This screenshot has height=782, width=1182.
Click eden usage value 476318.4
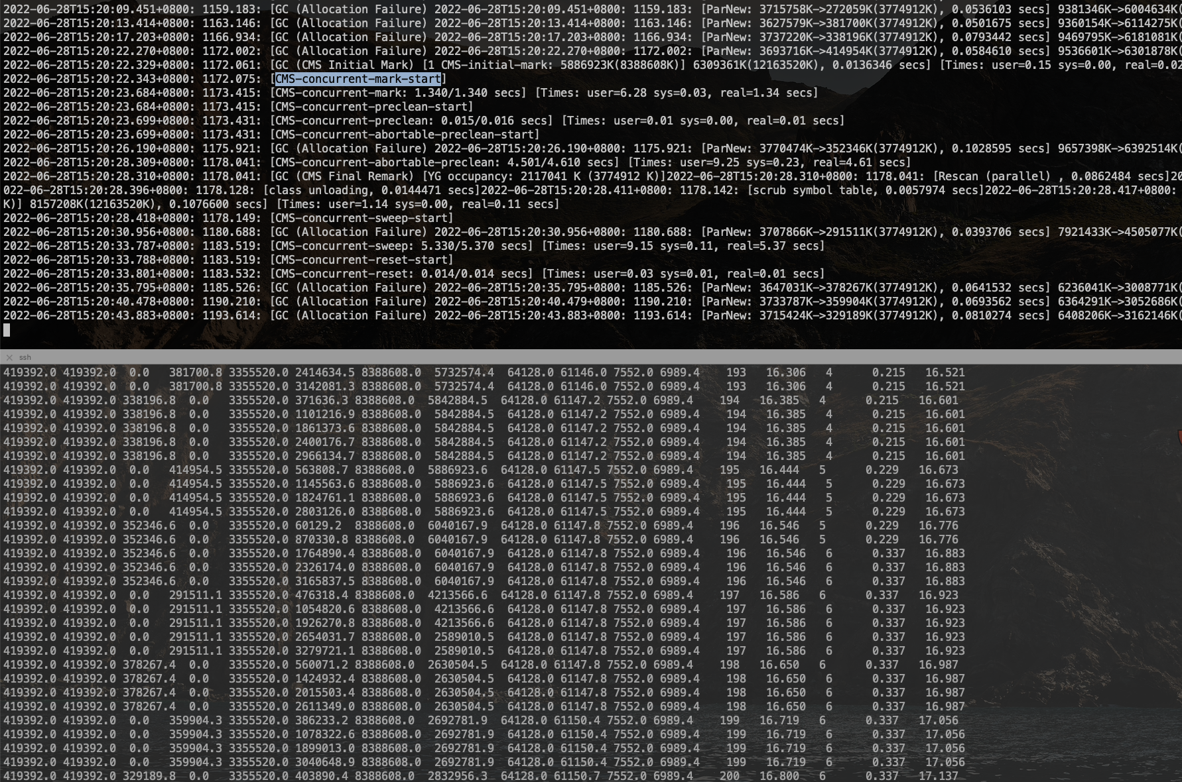[322, 595]
